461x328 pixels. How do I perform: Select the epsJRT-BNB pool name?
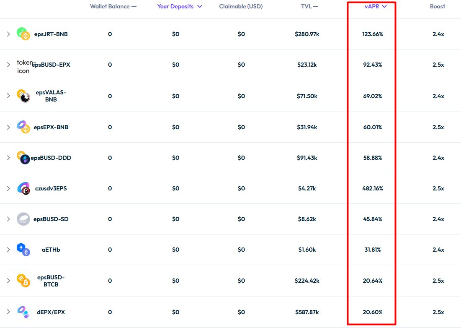tap(51, 34)
